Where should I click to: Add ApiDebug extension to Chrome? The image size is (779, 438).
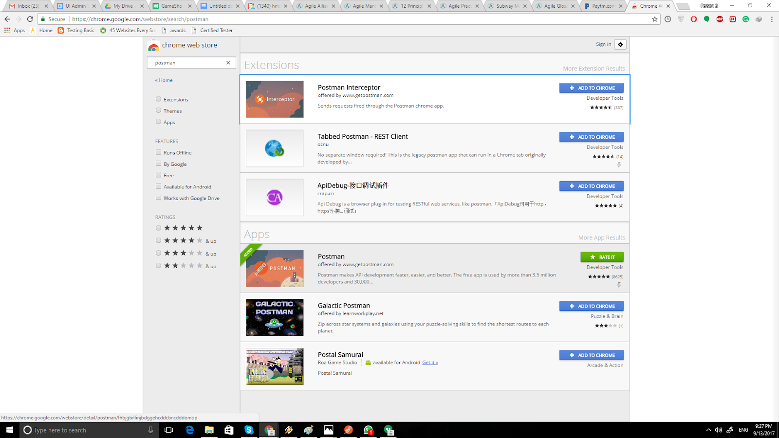(592, 186)
